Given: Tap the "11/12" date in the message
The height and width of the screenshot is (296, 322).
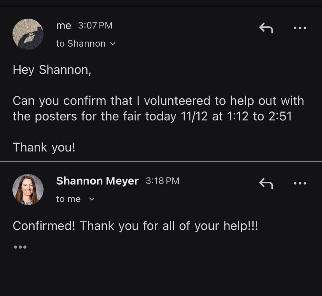Looking at the screenshot, I should (195, 117).
